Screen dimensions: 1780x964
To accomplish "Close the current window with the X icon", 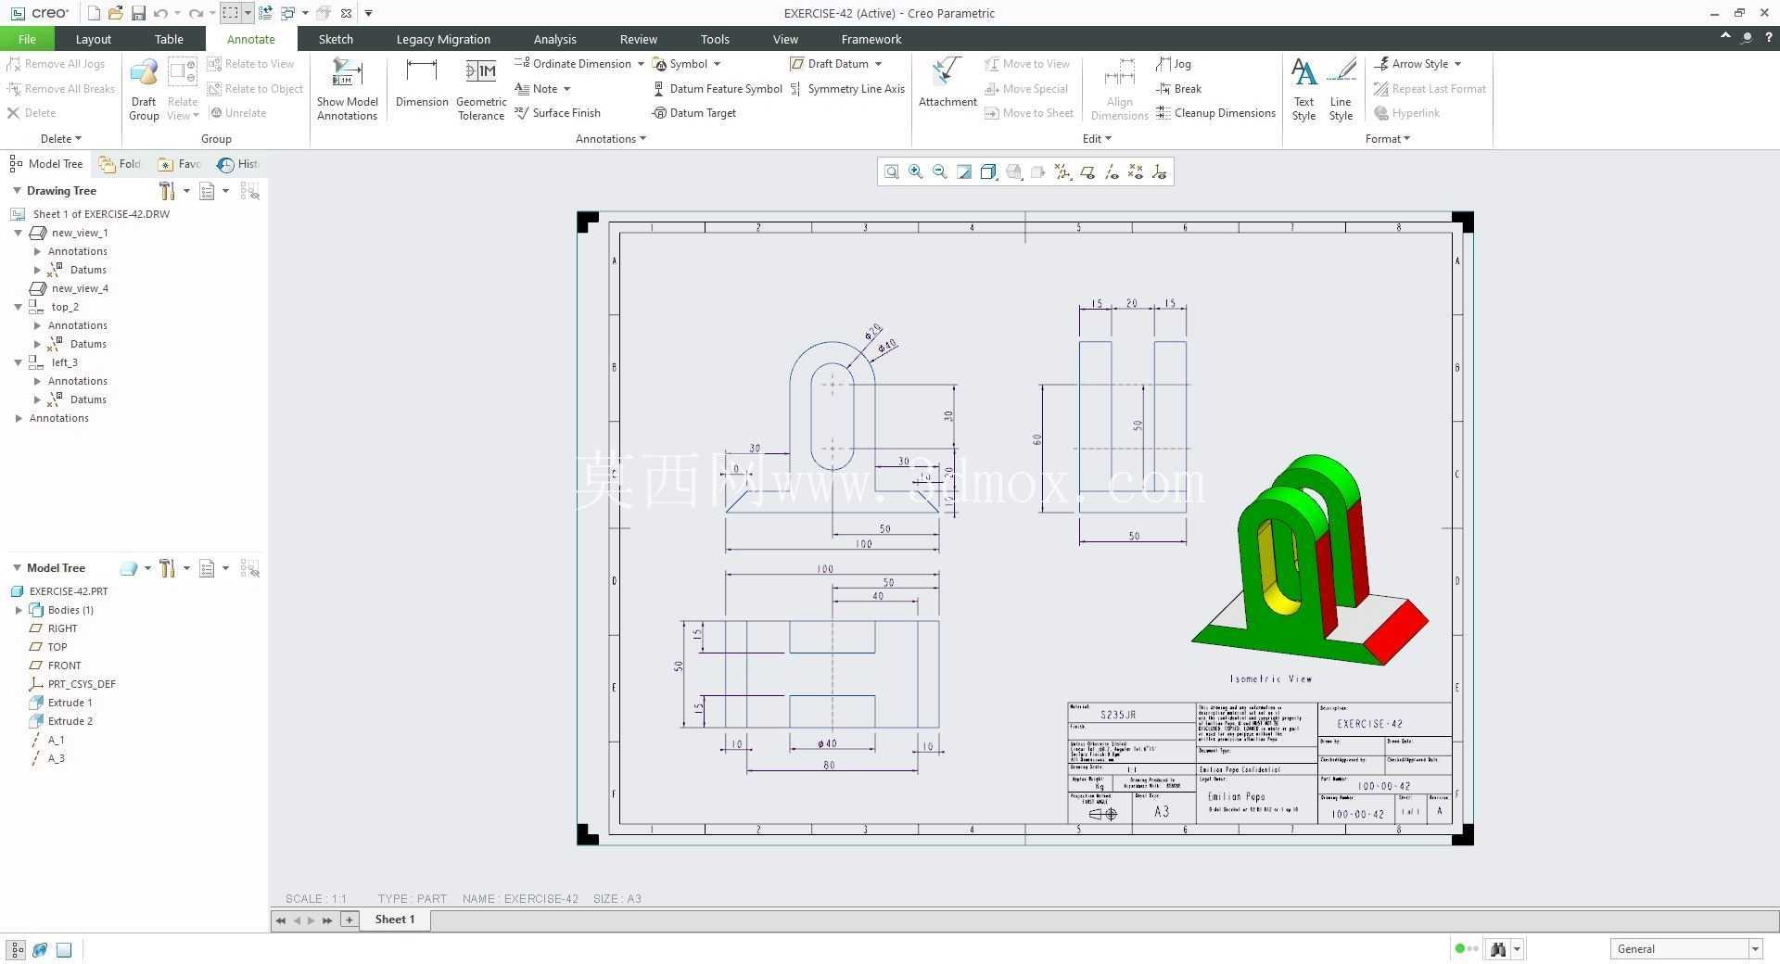I will 346,13.
